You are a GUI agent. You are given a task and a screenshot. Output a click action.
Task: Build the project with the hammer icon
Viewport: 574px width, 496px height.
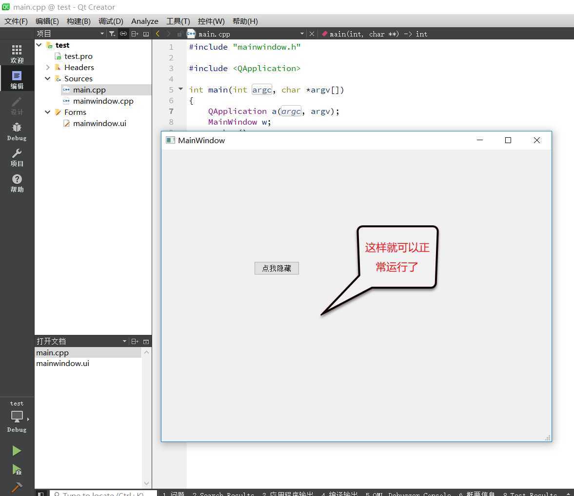pos(17,487)
